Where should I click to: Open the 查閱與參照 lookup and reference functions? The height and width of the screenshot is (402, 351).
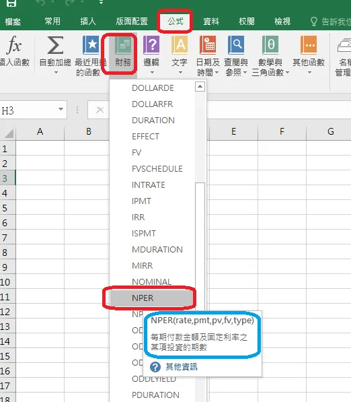tap(236, 45)
